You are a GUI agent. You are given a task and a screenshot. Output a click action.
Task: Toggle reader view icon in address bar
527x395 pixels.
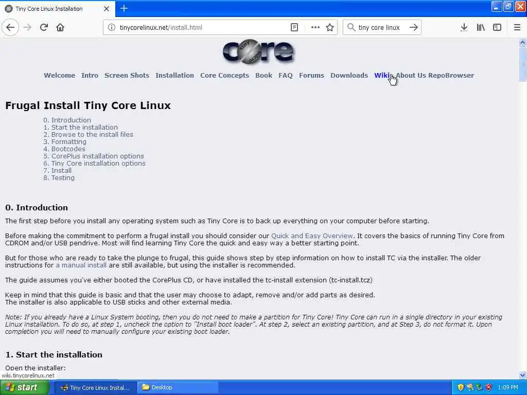pyautogui.click(x=294, y=28)
